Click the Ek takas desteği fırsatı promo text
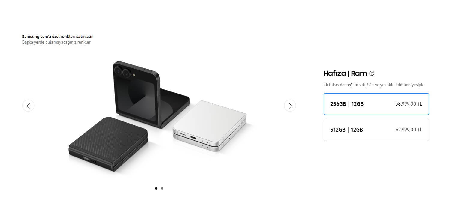 point(374,85)
